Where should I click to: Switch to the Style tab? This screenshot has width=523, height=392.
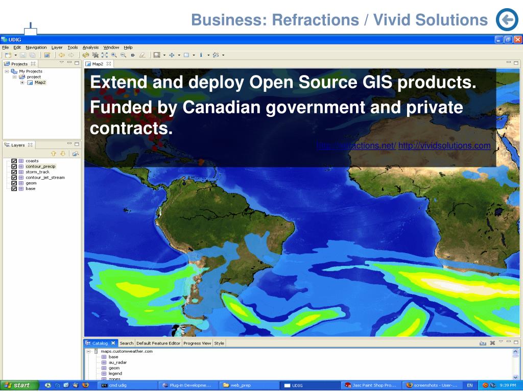coord(219,344)
